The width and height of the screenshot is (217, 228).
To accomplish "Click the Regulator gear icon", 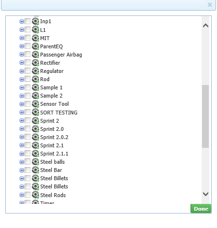I will (x=35, y=71).
